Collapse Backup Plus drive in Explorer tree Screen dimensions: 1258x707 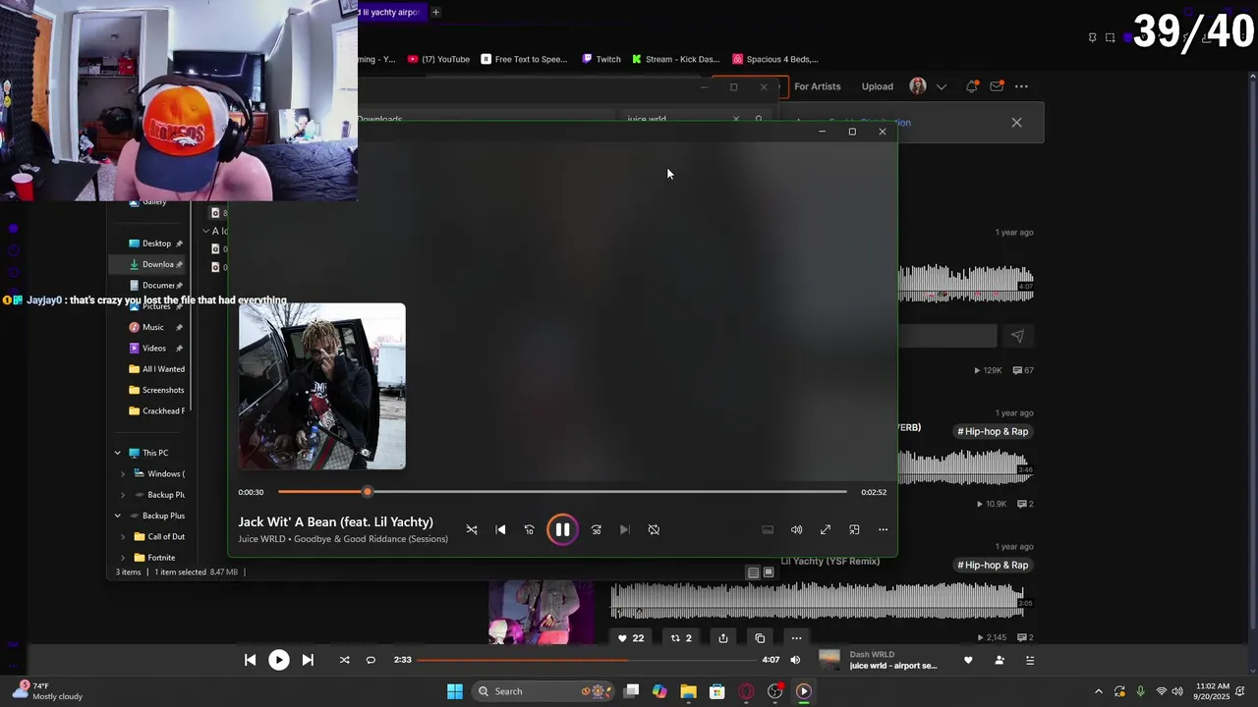coord(118,516)
